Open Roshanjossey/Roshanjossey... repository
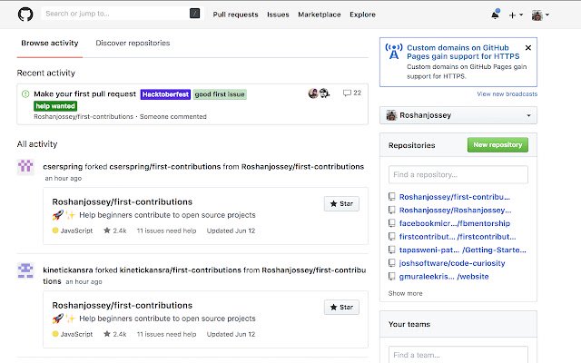 click(x=455, y=211)
